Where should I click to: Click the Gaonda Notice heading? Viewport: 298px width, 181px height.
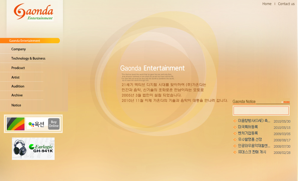tap(244, 102)
